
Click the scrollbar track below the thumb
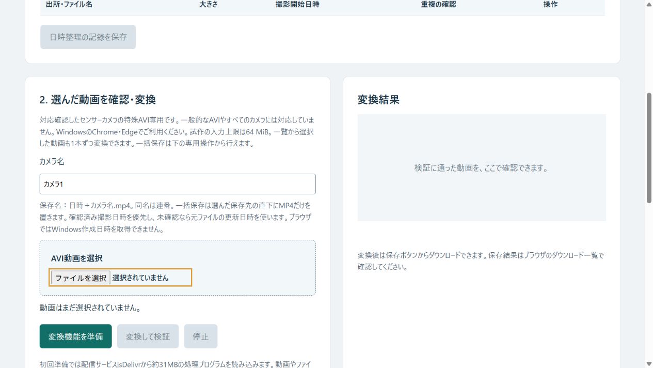coord(649,282)
